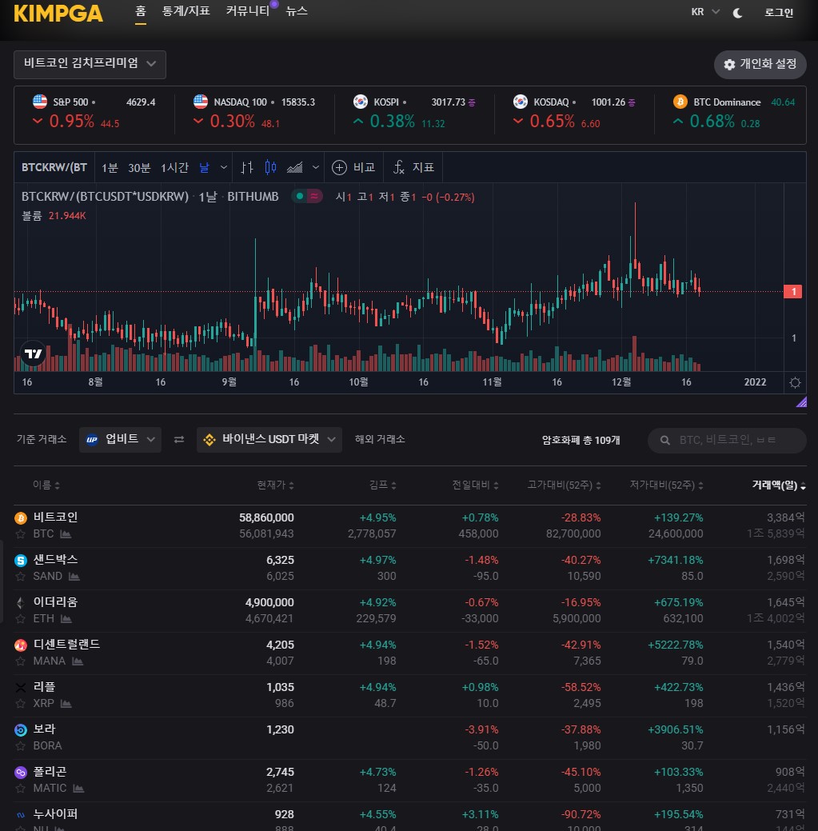The image size is (818, 831).
Task: Open 바이낸스 USDT 마켓 dropdown
Action: [269, 439]
